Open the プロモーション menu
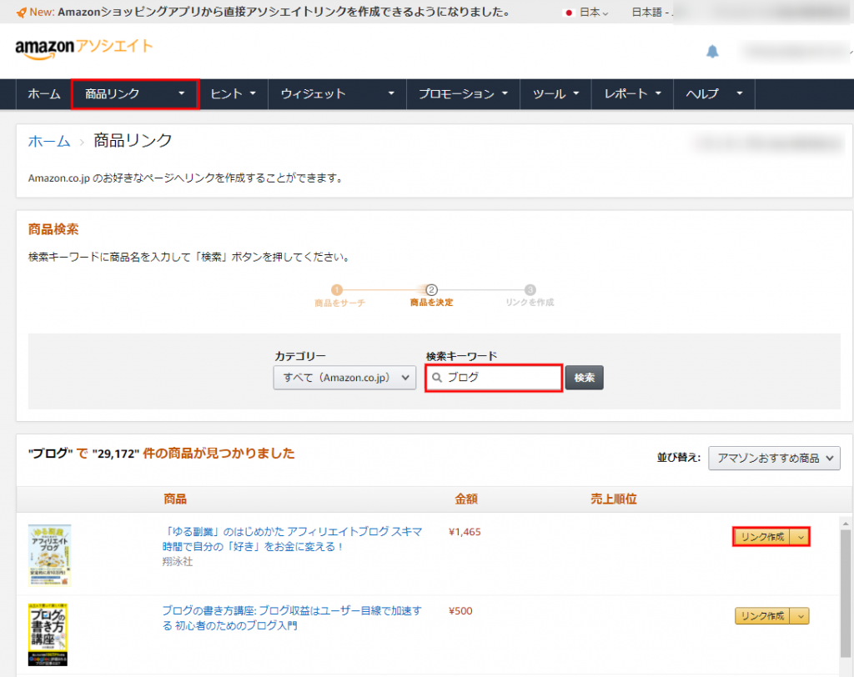 [463, 94]
